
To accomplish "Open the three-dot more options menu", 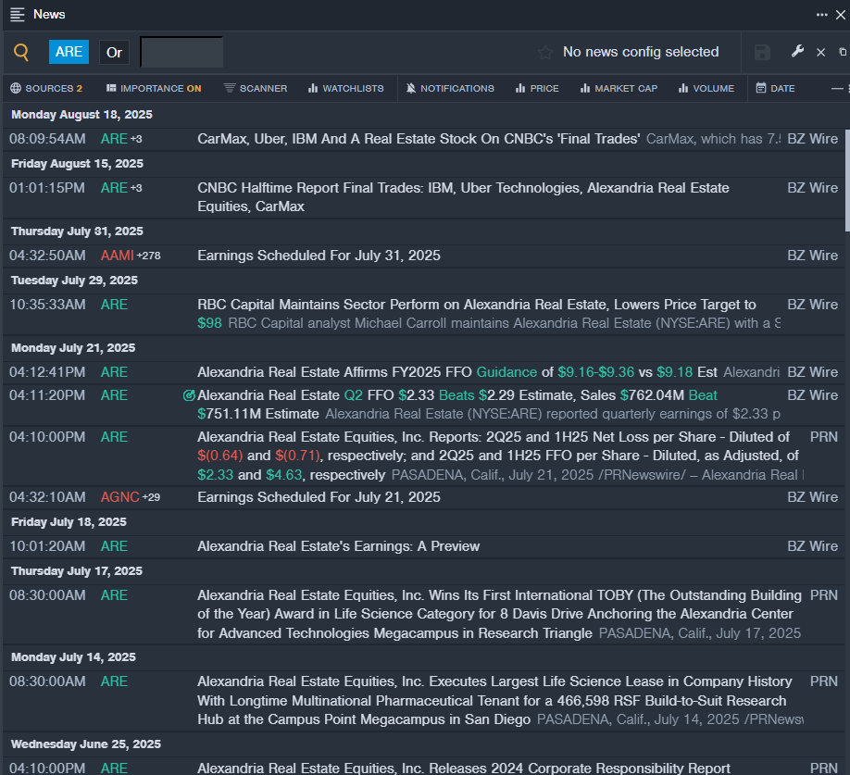I will click(x=822, y=15).
